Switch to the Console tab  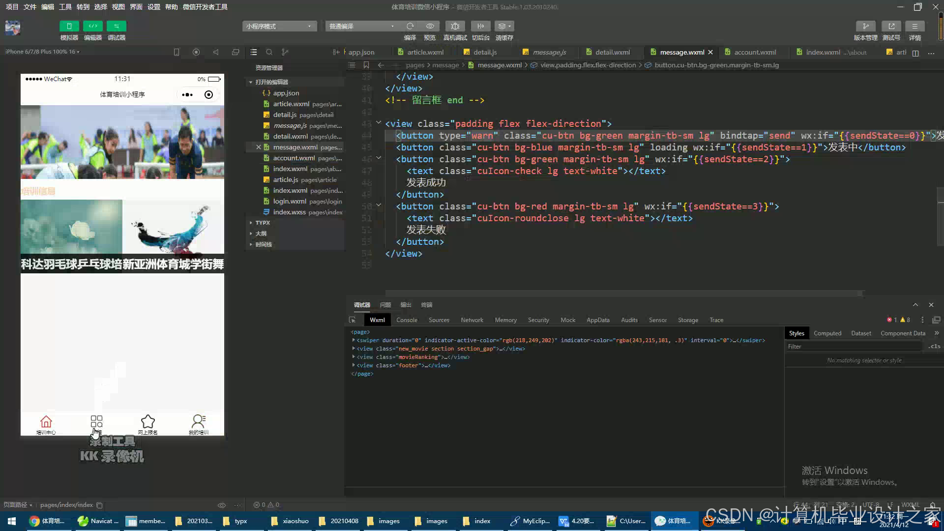(407, 320)
